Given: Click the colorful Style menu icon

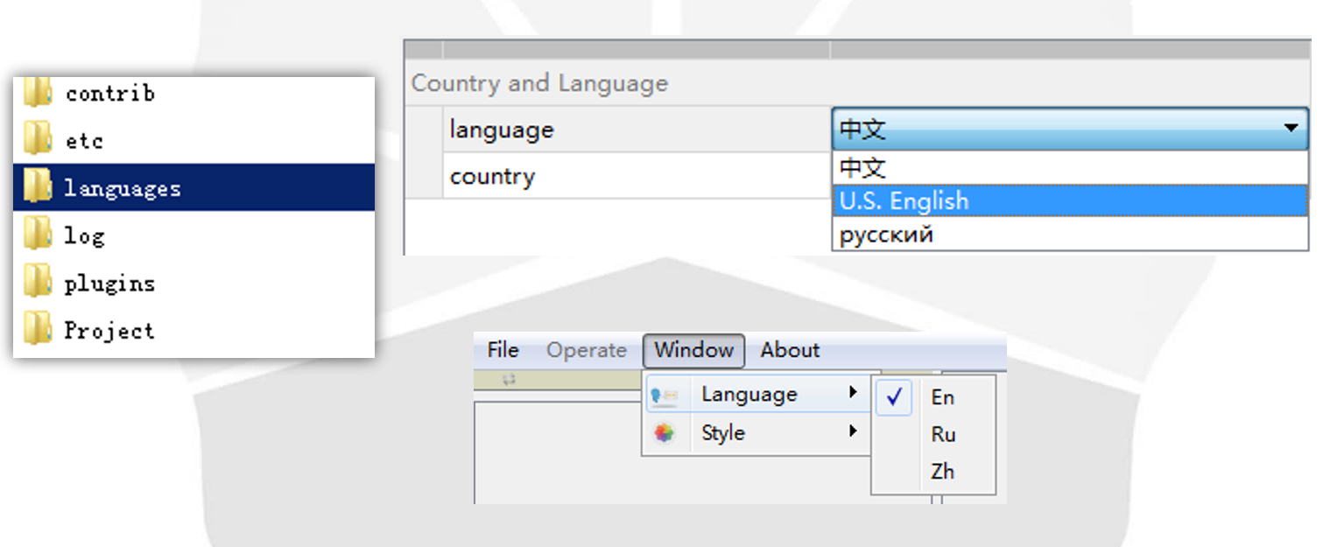Looking at the screenshot, I should [665, 433].
